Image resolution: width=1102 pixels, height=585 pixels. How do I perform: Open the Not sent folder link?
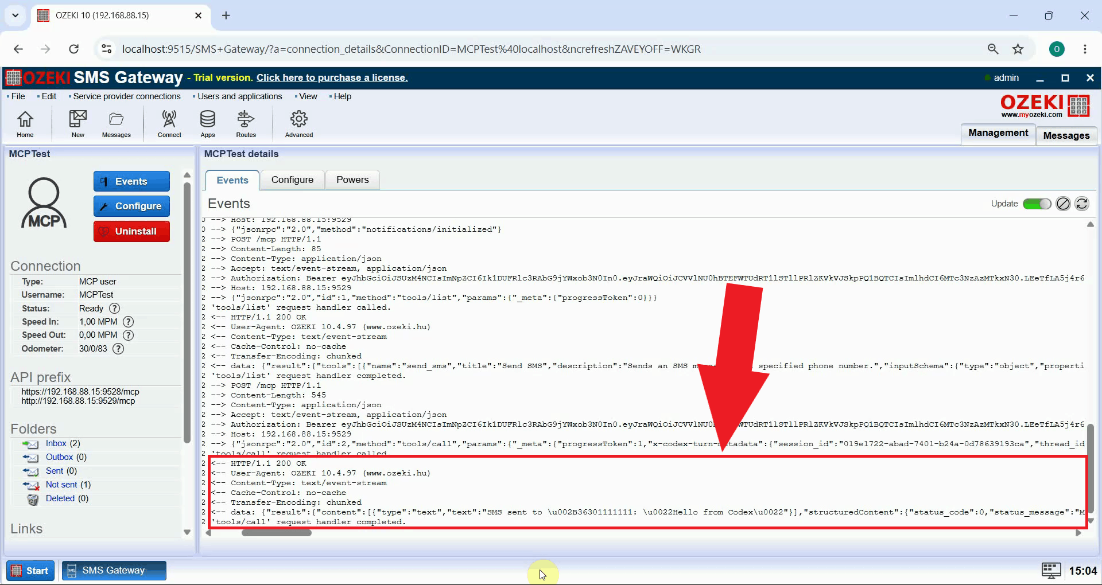click(61, 485)
